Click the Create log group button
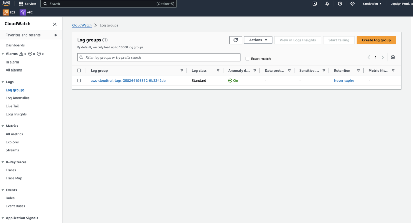413x223 pixels. click(376, 40)
